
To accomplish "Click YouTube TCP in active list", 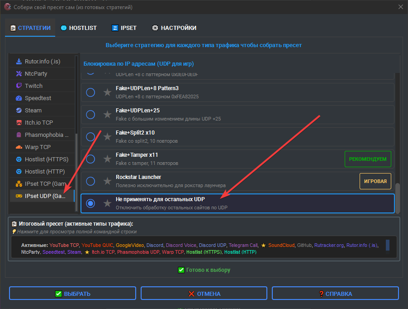I will point(64,245).
